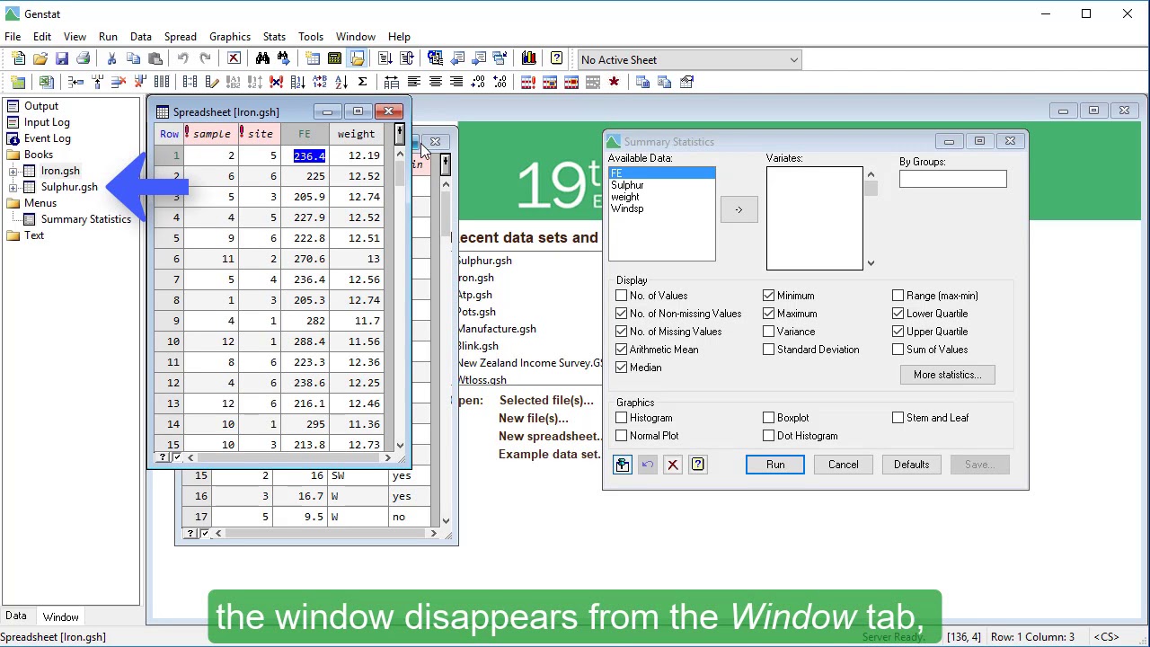Viewport: 1150px width, 647px height.
Task: Click the Excel import icon in second toolbar
Action: pyautogui.click(x=47, y=82)
